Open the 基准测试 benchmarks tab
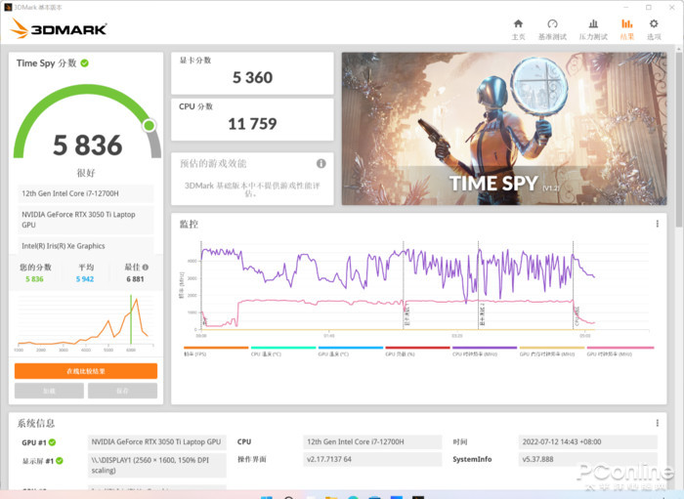 [552, 29]
